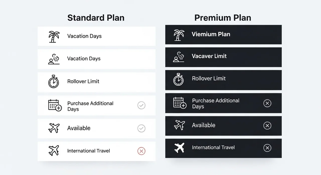321x175 pixels.
Task: Click the stopwatch icon in Standard Plan
Action: pyautogui.click(x=53, y=81)
